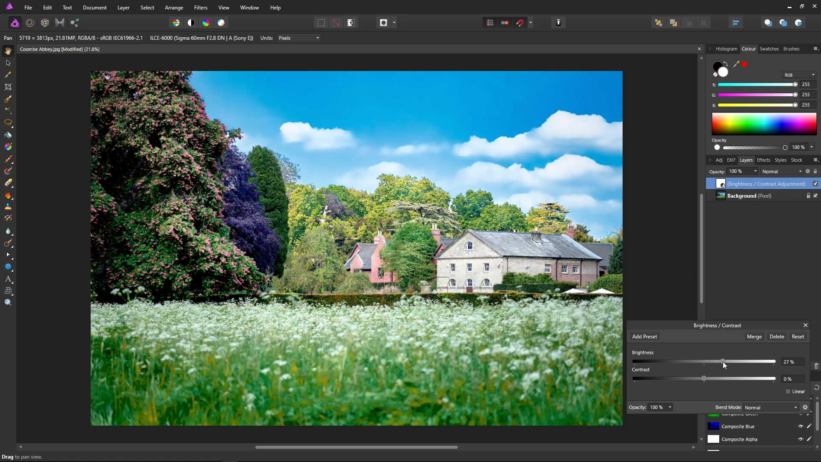This screenshot has height=462, width=821.
Task: Apply Auto Contrast from the toolbar
Action: click(x=191, y=23)
